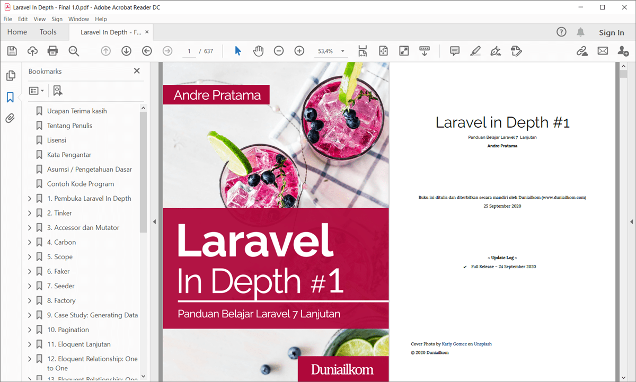The width and height of the screenshot is (636, 382).
Task: Enter full screen mode icon
Action: 404,51
